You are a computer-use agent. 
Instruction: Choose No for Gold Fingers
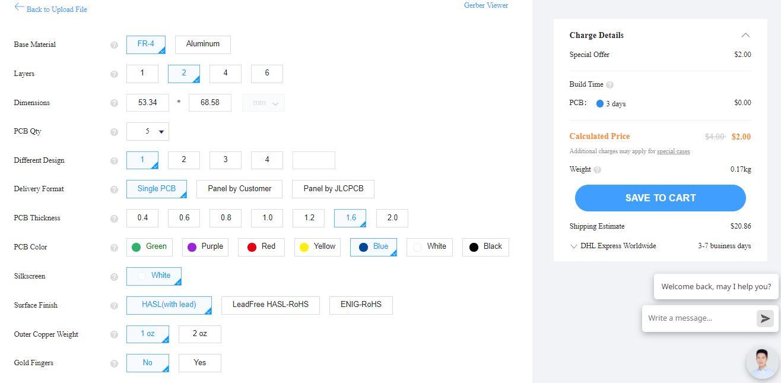[147, 363]
